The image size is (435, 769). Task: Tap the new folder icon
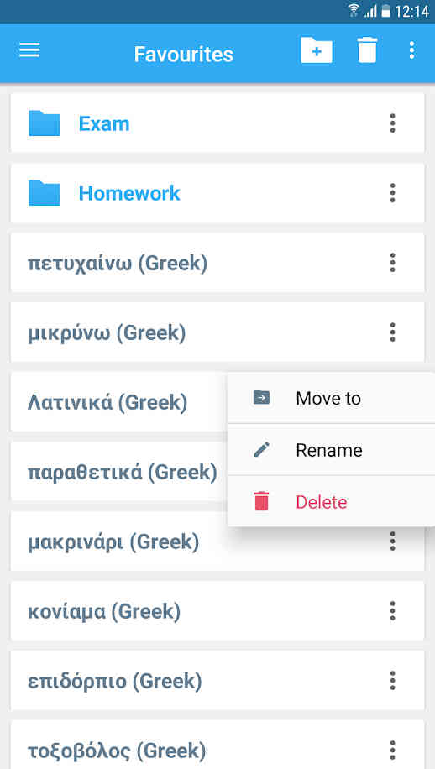(x=317, y=50)
